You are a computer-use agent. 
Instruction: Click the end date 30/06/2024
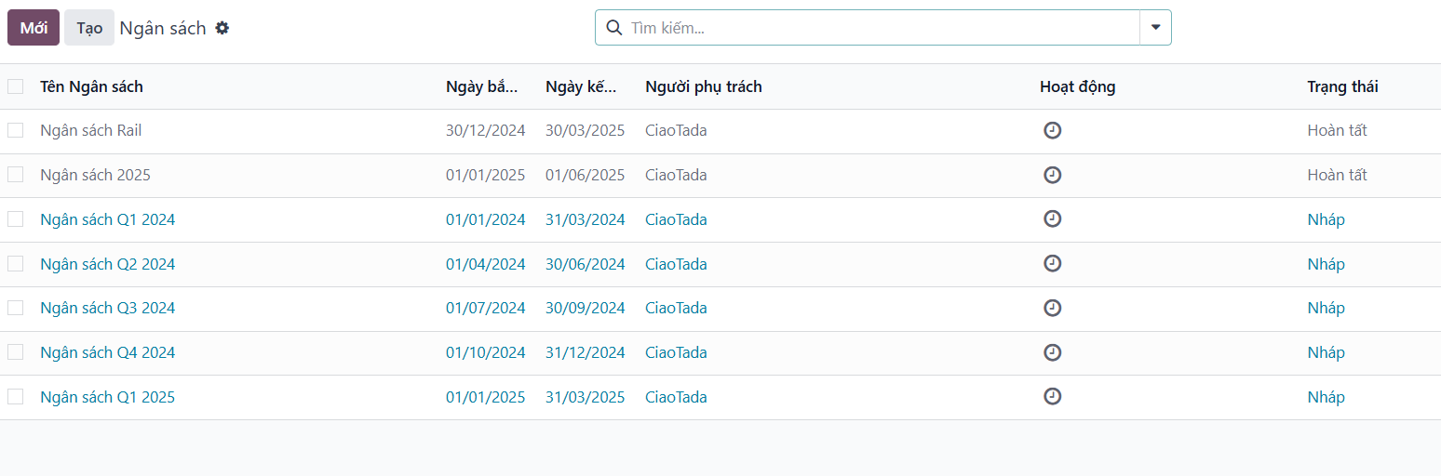(585, 264)
